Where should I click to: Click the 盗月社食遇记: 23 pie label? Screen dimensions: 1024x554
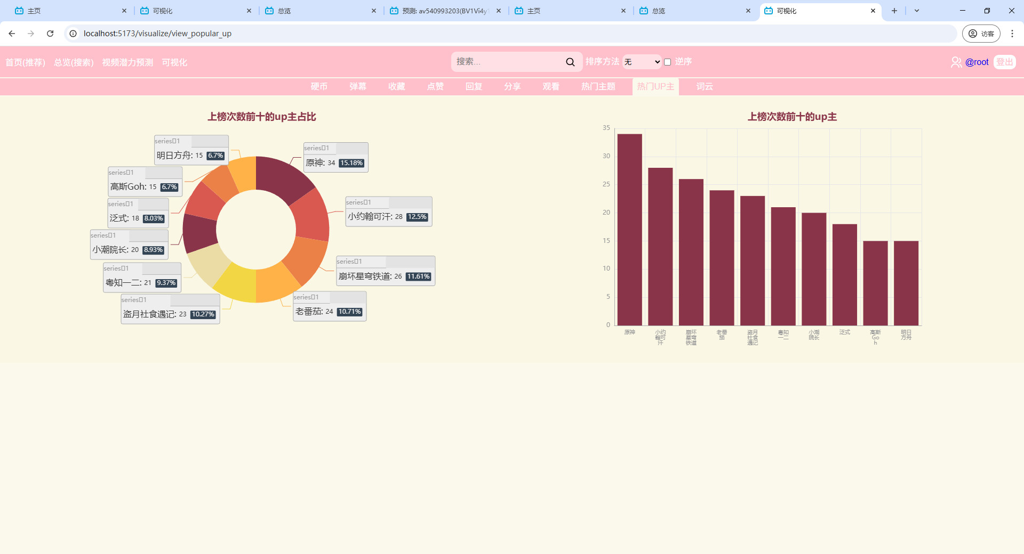pyautogui.click(x=170, y=309)
